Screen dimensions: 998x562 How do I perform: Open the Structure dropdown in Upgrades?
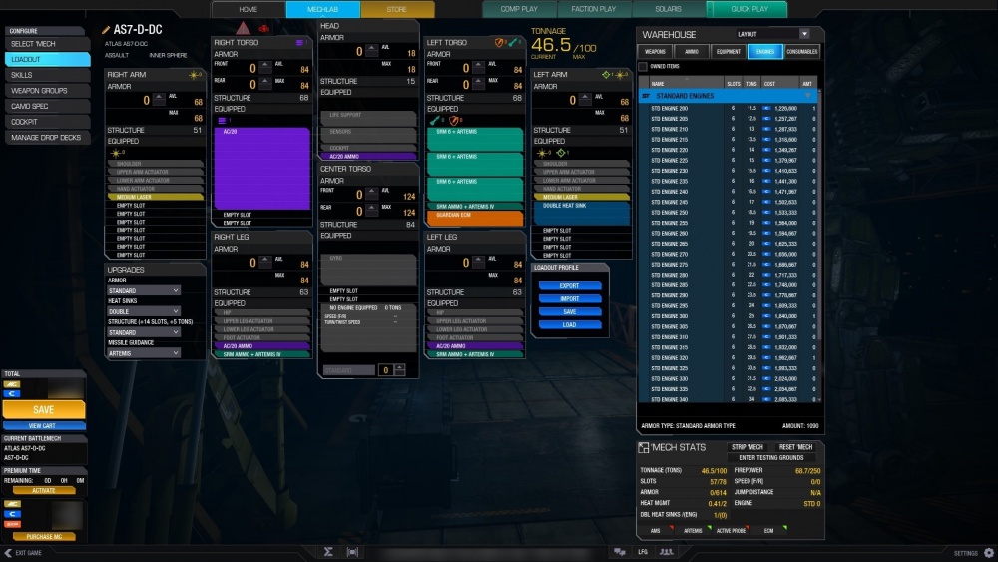click(143, 332)
